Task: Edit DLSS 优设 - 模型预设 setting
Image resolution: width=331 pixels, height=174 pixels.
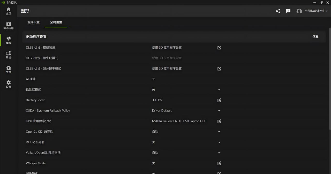Action: tap(219, 48)
